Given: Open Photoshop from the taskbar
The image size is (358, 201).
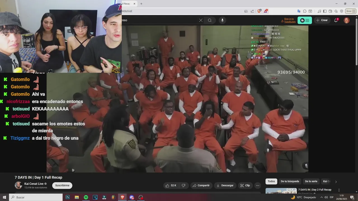Looking at the screenshot, I should pos(67,197).
